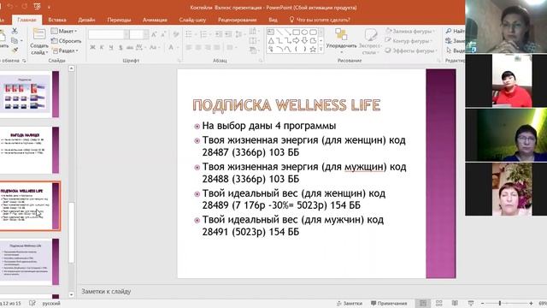Create a new slide with Создать слайд
The image size is (547, 308).
39,42
